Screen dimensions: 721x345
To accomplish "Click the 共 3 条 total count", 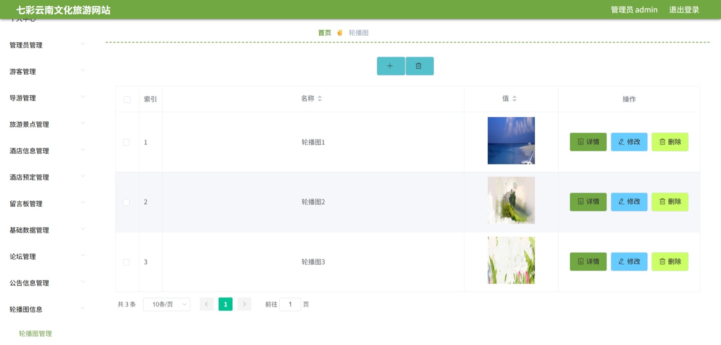I will (x=127, y=305).
